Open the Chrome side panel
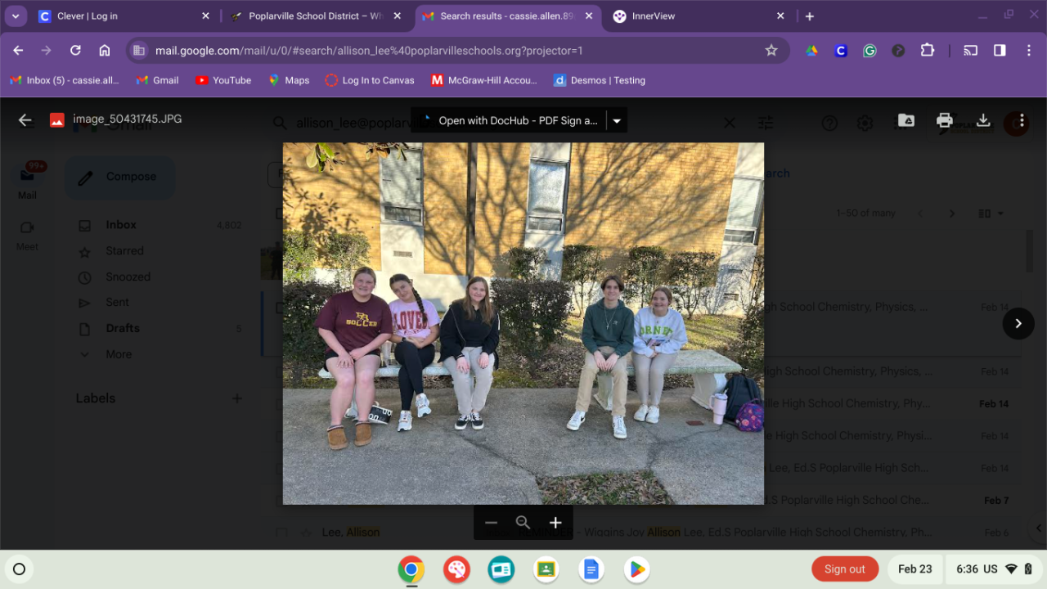Viewport: 1047px width, 589px height. (1000, 51)
